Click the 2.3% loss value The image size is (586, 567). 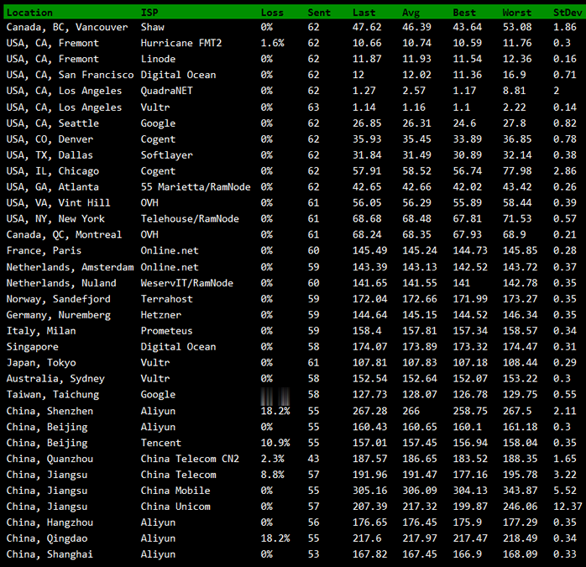(x=272, y=459)
